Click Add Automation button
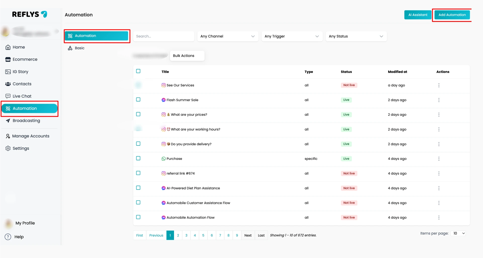 click(x=452, y=15)
